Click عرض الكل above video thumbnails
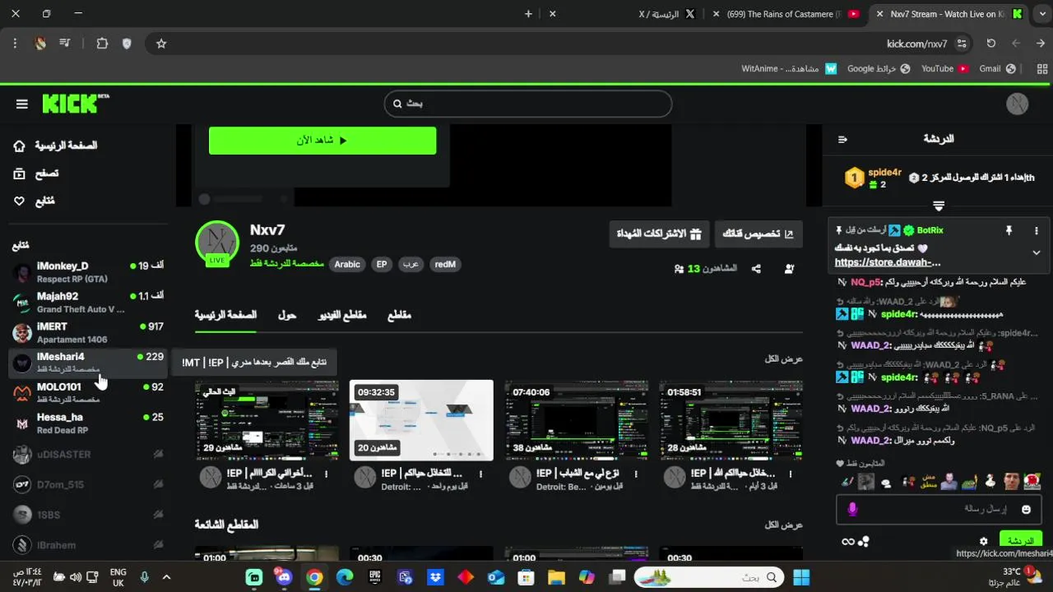The image size is (1053, 592). [783, 358]
